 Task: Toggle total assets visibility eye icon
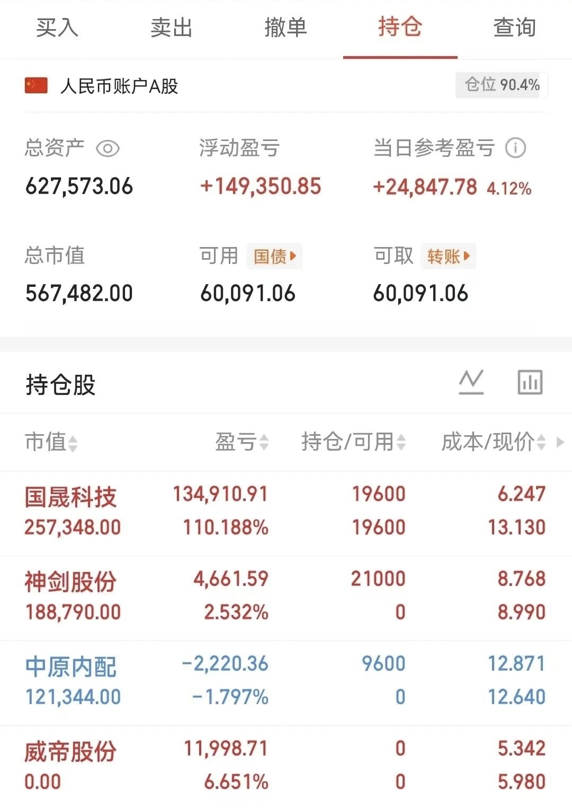(x=108, y=148)
